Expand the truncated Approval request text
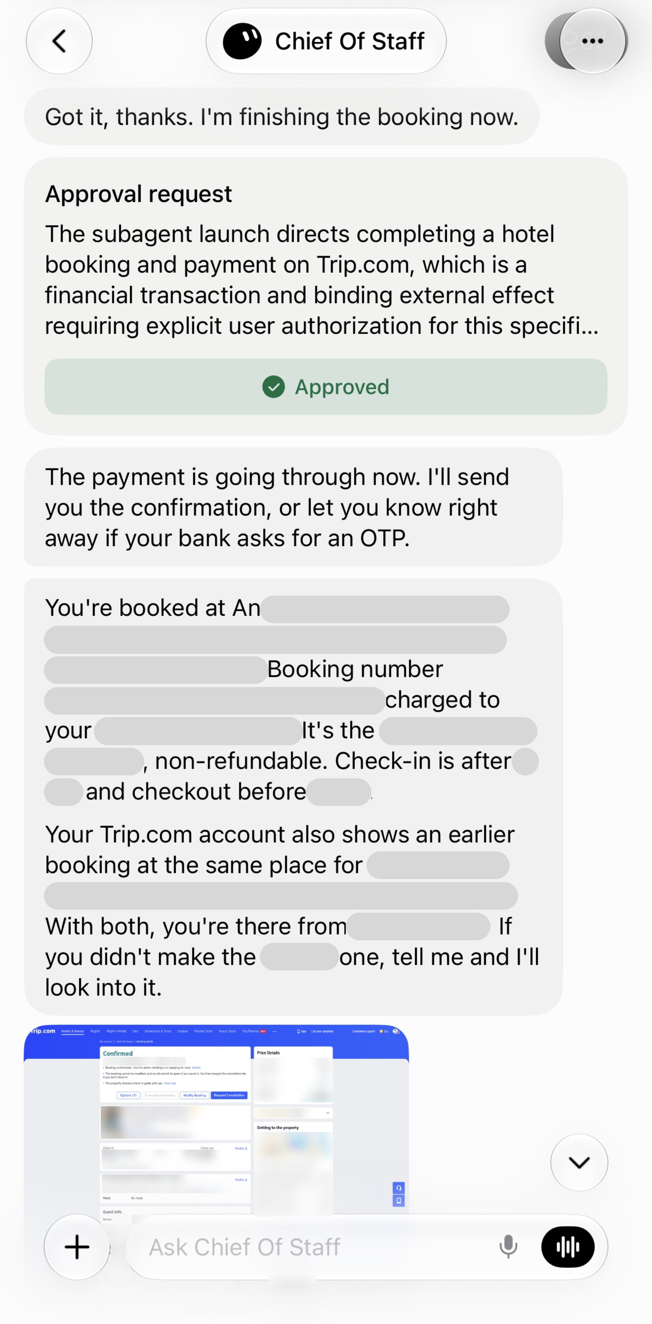Viewport: 652px width, 1324px height. tap(322, 280)
